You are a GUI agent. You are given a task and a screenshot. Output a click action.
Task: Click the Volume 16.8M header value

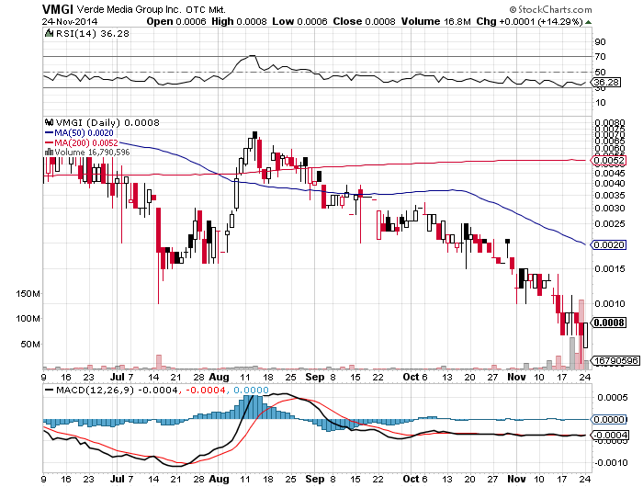tap(436, 21)
